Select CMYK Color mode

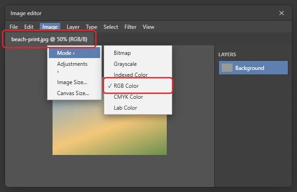(x=138, y=97)
